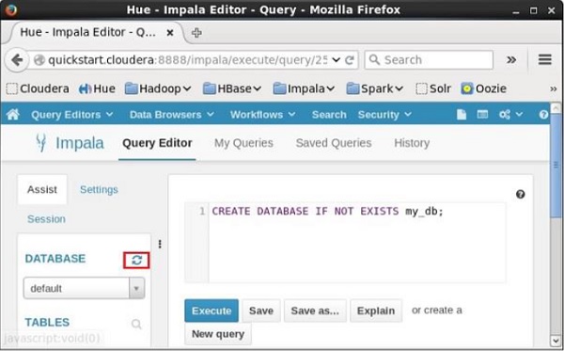Go to Hue home icon
Image resolution: width=564 pixels, height=351 pixels.
(x=13, y=115)
